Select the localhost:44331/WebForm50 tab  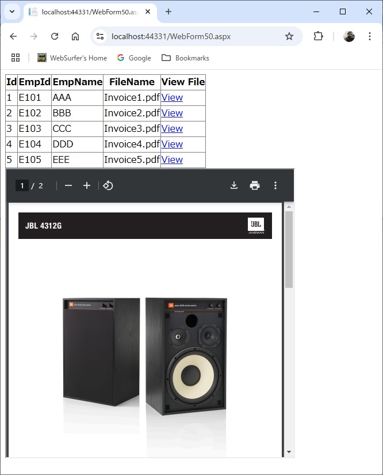point(90,12)
